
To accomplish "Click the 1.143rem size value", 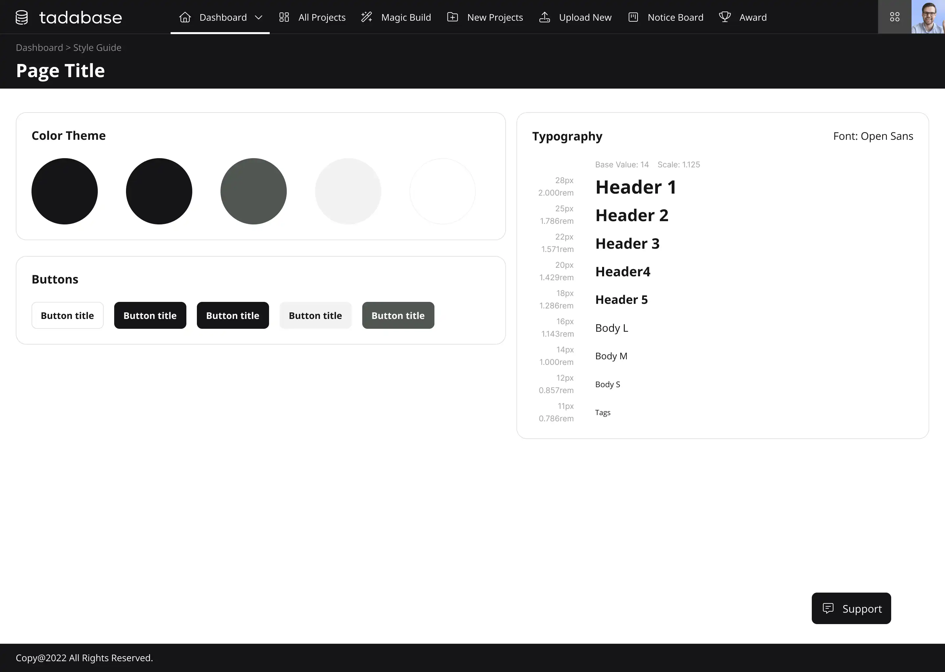I will coord(557,333).
